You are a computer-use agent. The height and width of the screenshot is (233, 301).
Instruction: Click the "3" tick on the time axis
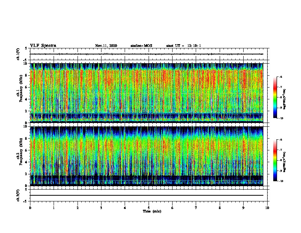(x=101, y=208)
